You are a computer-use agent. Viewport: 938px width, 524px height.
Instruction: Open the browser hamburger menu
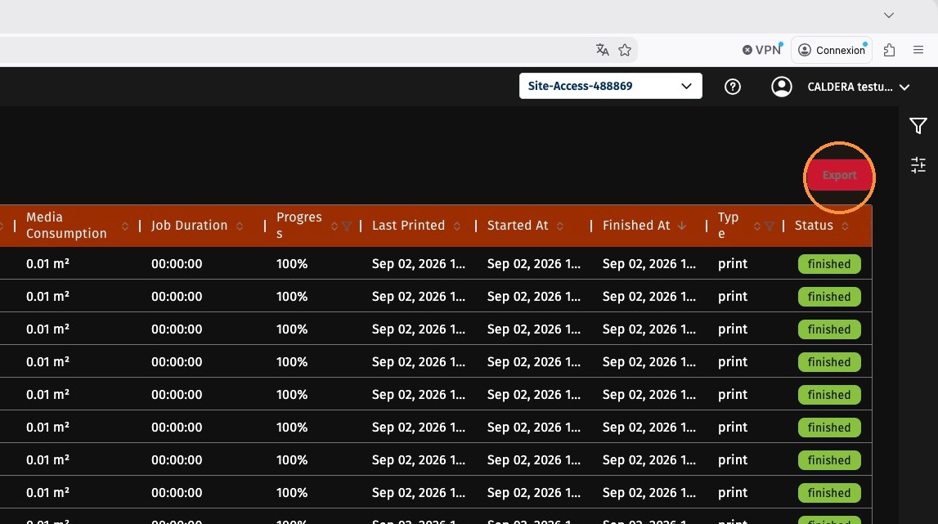[x=918, y=50]
